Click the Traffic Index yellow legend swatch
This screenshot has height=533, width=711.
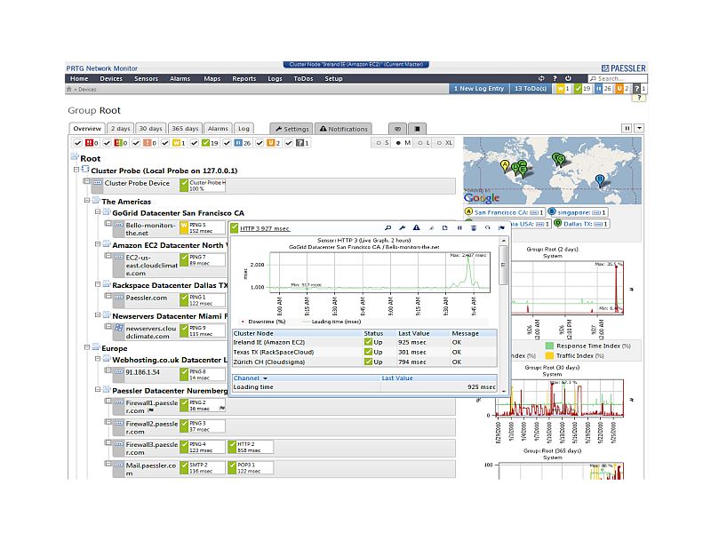(x=549, y=356)
